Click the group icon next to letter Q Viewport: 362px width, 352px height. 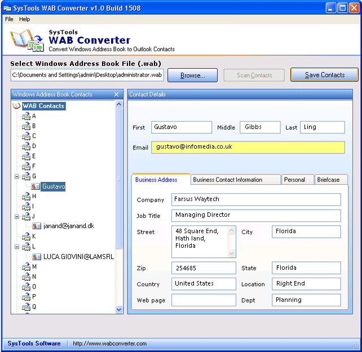(x=26, y=307)
